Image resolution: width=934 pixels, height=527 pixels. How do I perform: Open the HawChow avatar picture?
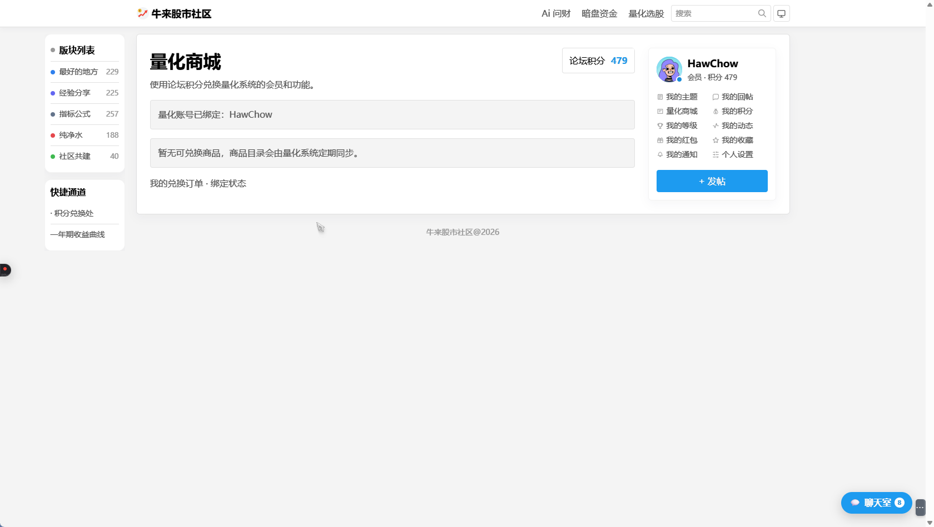pyautogui.click(x=669, y=69)
